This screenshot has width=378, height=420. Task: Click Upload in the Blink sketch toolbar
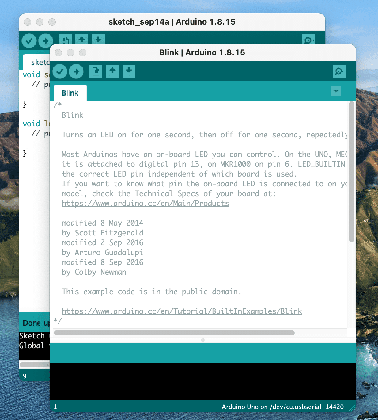(x=76, y=71)
